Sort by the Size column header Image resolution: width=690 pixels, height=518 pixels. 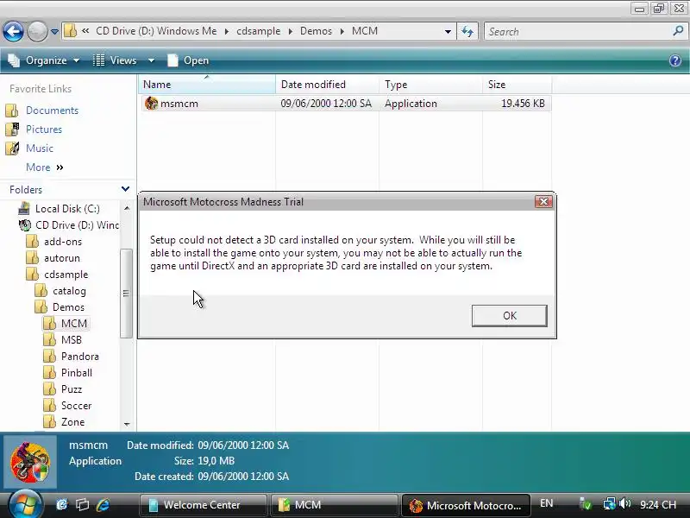tap(517, 84)
